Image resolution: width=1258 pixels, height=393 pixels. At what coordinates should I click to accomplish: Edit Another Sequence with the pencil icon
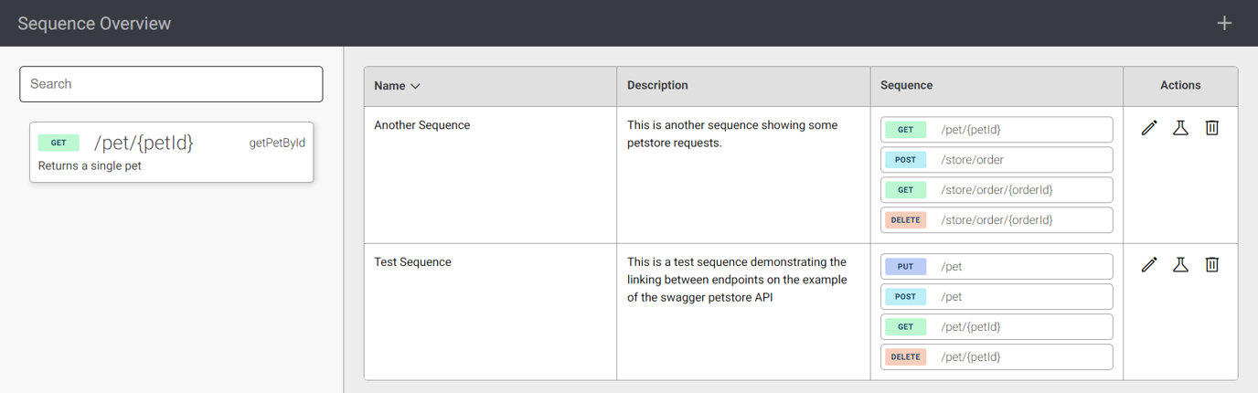click(1149, 128)
